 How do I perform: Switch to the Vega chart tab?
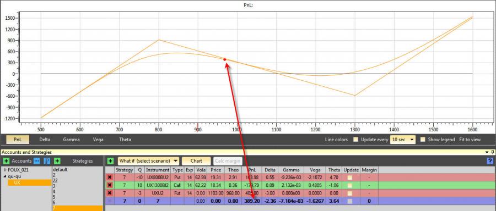pyautogui.click(x=99, y=140)
